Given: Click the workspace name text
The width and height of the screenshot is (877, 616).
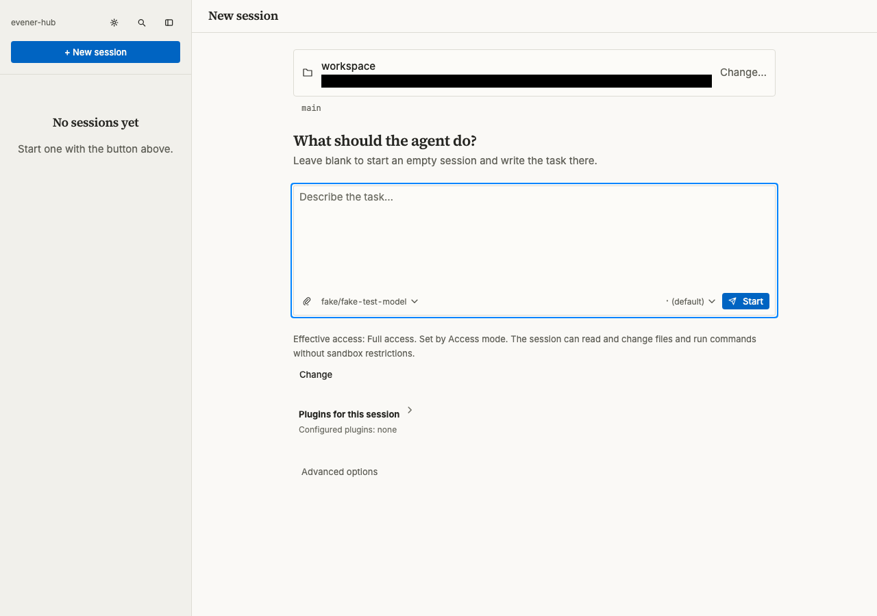Looking at the screenshot, I should click(348, 66).
